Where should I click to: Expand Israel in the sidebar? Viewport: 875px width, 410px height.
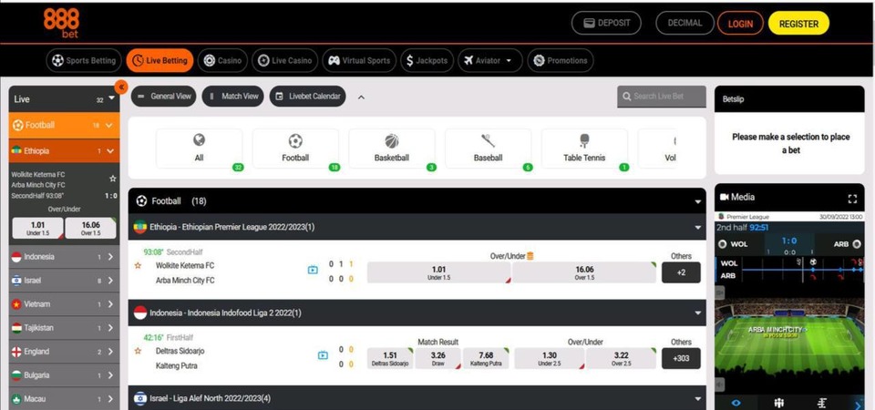coord(64,281)
